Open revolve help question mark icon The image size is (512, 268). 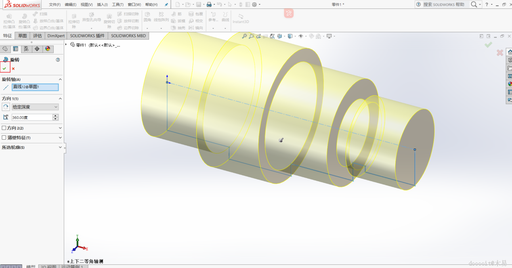coord(58,60)
